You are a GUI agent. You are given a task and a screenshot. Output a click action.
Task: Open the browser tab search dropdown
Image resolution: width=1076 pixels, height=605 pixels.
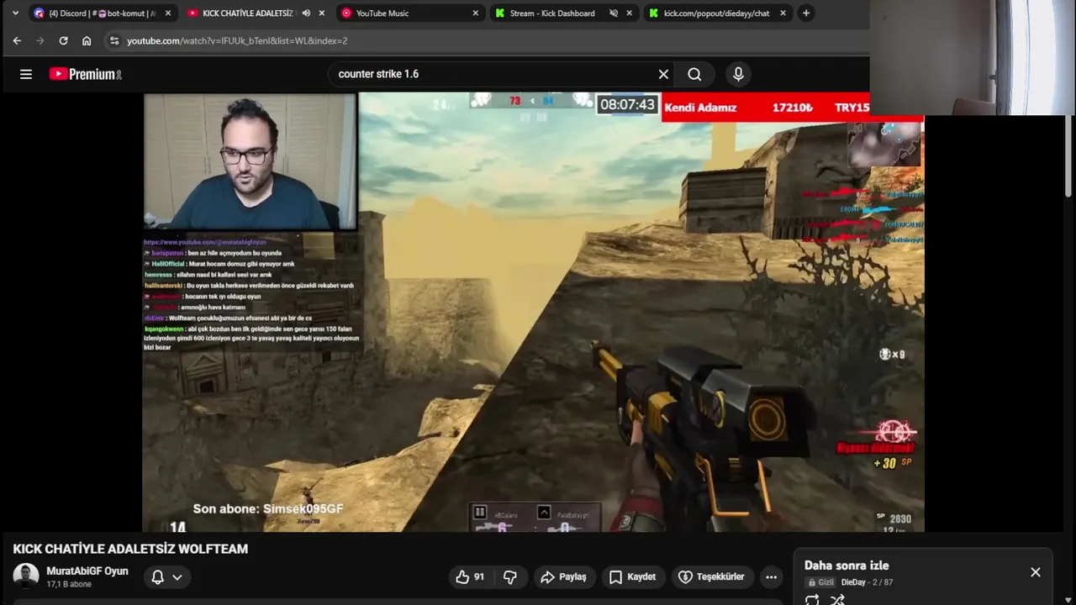[15, 13]
